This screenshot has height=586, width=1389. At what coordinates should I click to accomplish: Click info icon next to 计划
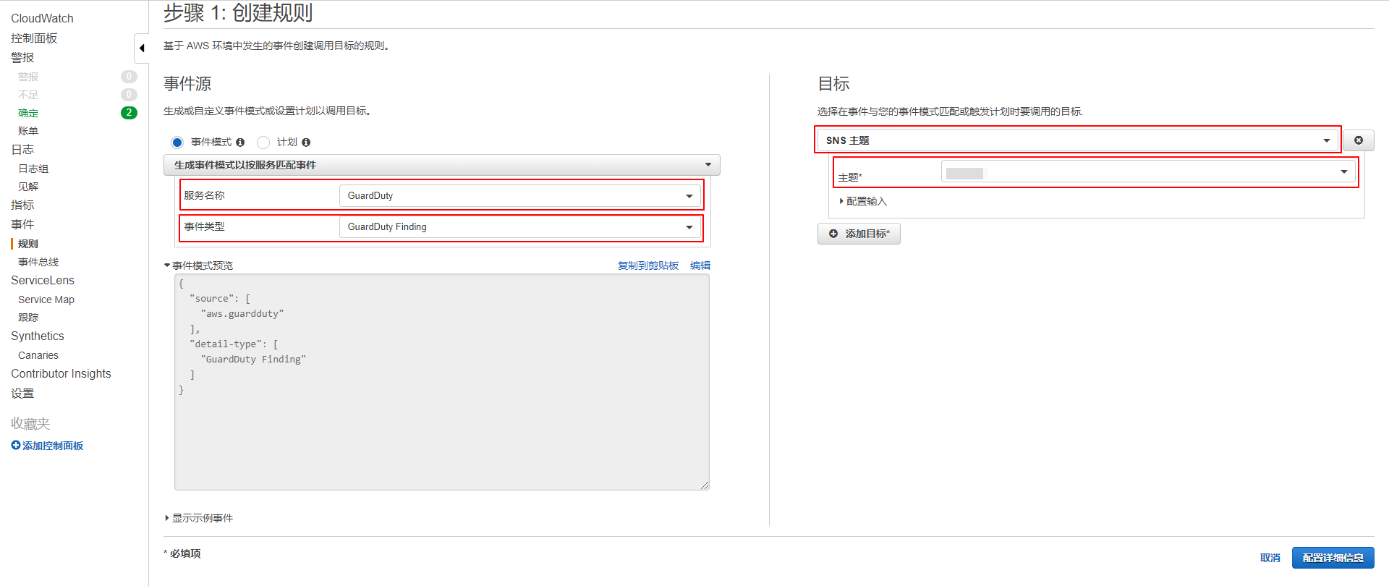[306, 143]
